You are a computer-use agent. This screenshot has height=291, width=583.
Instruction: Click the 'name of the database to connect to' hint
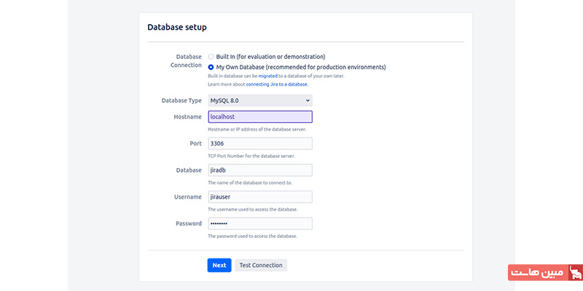(x=250, y=183)
